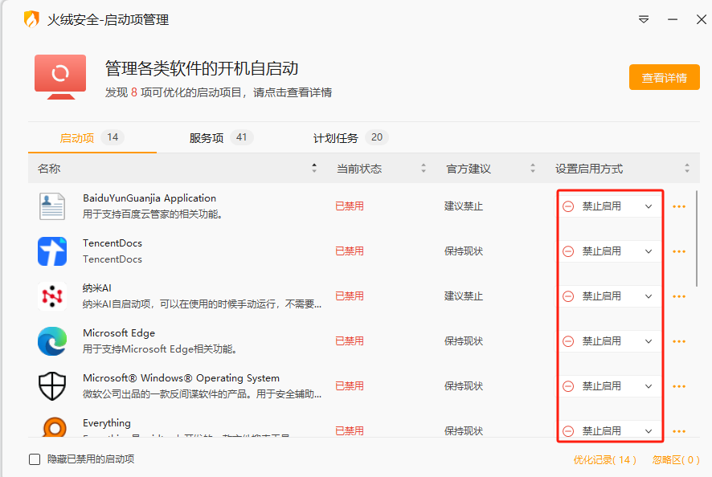Open the 优化记录(14) link

tap(604, 460)
